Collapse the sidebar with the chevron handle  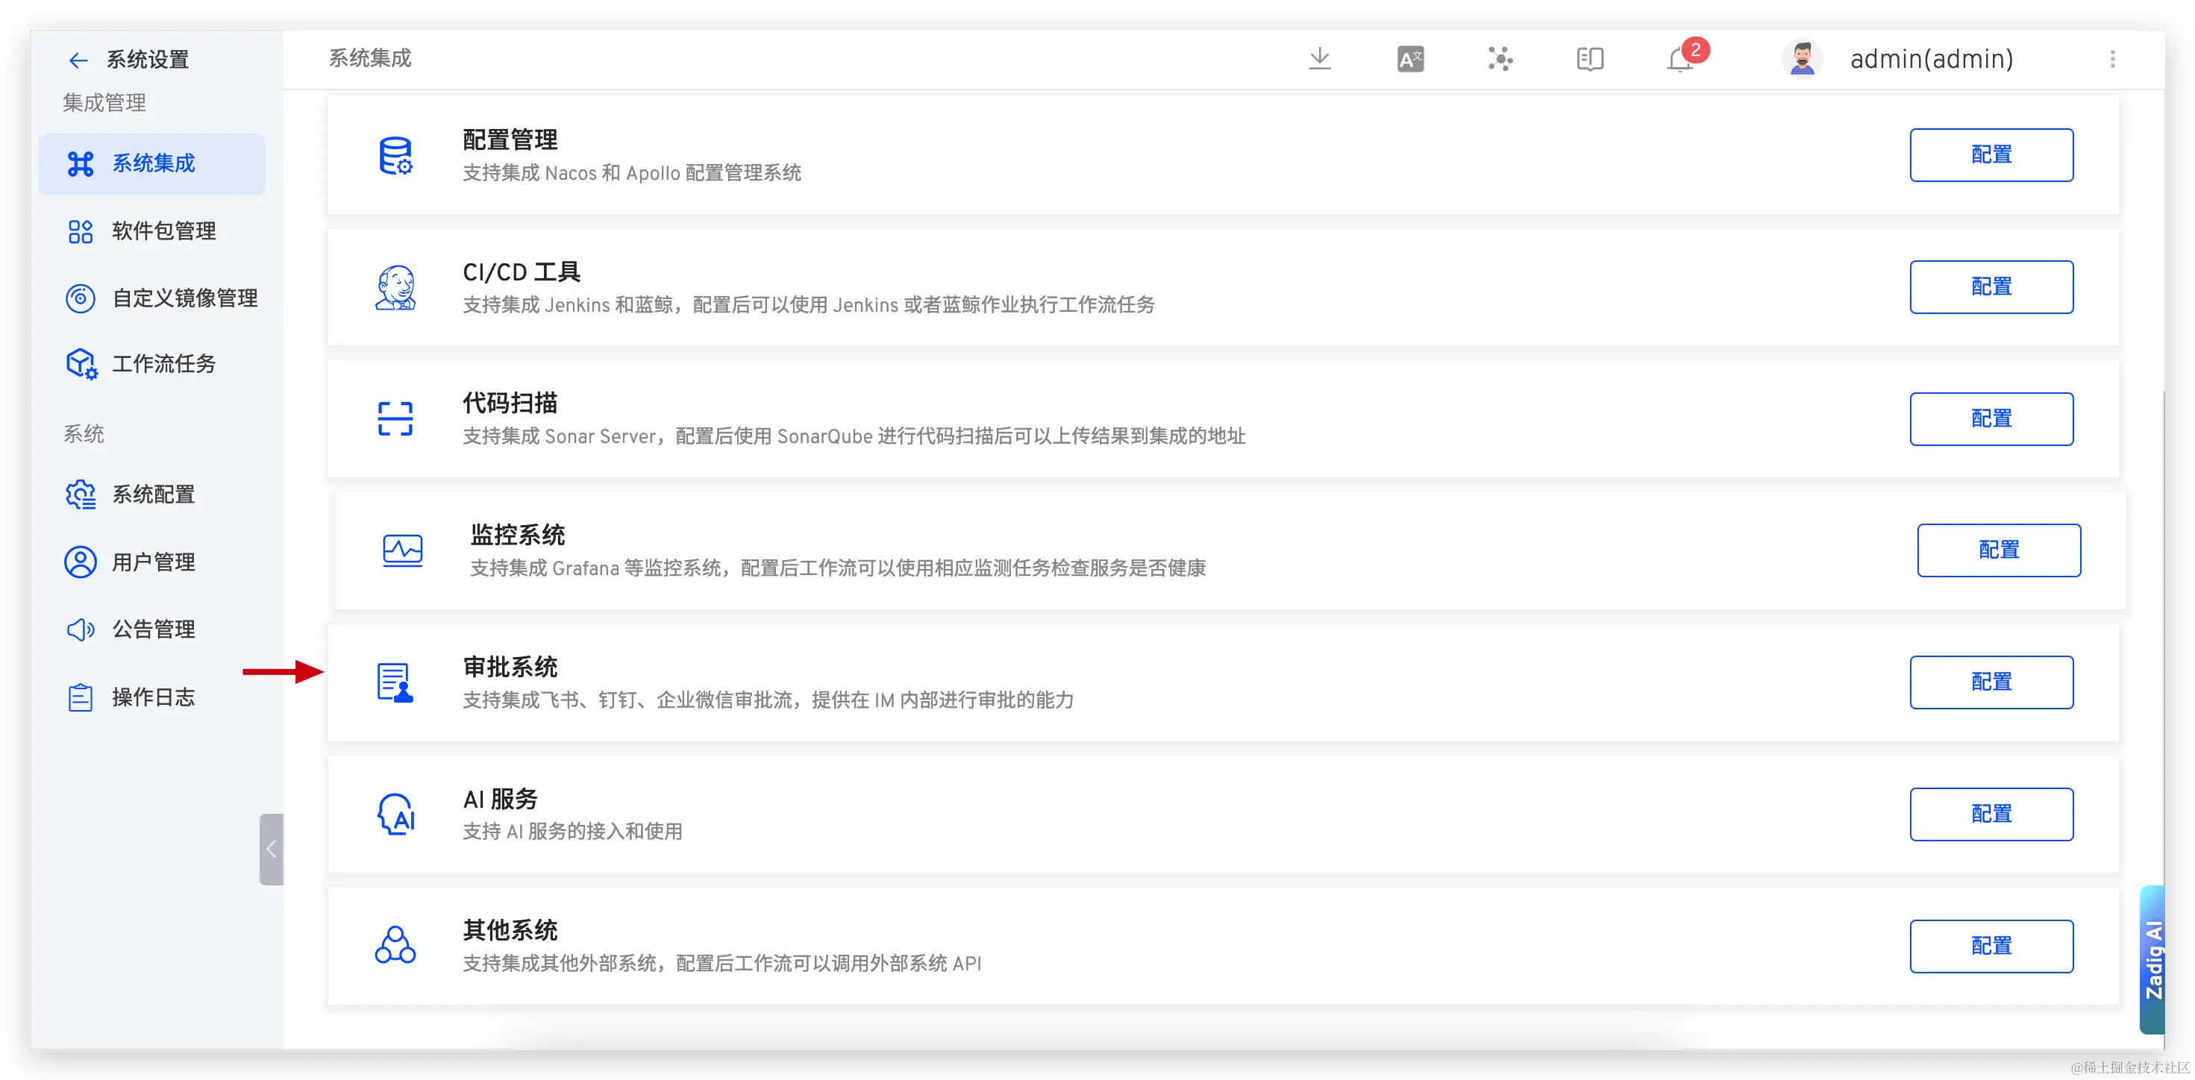pyautogui.click(x=271, y=848)
